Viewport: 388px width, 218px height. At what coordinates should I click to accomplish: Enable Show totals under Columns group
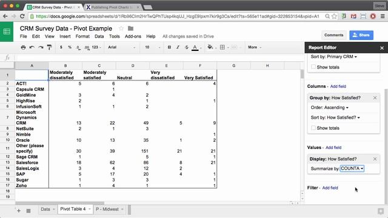313,128
